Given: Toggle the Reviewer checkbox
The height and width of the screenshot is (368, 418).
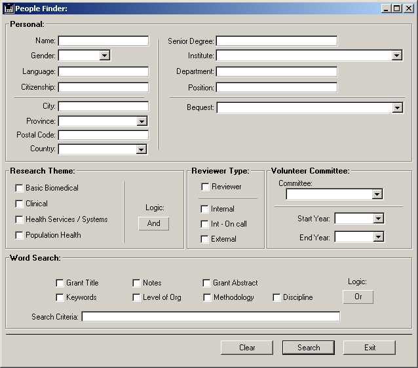Looking at the screenshot, I should 205,187.
